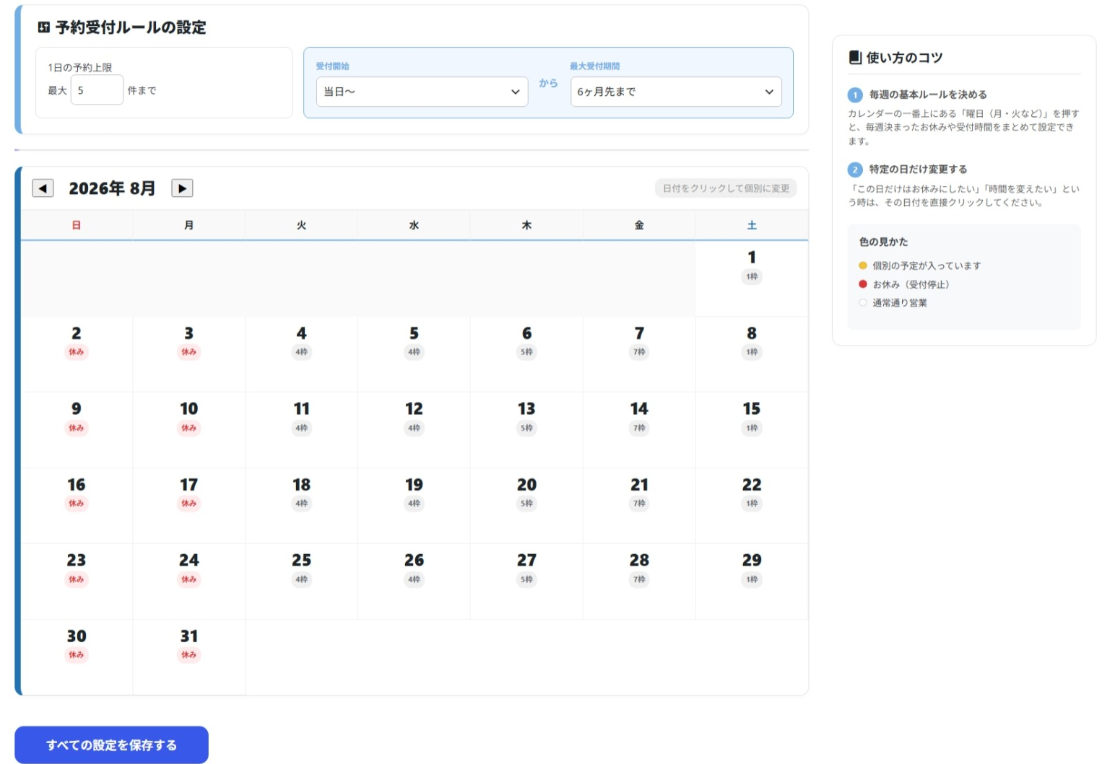This screenshot has width=1115, height=764.
Task: Select date 11 in the calendar
Action: tap(302, 430)
